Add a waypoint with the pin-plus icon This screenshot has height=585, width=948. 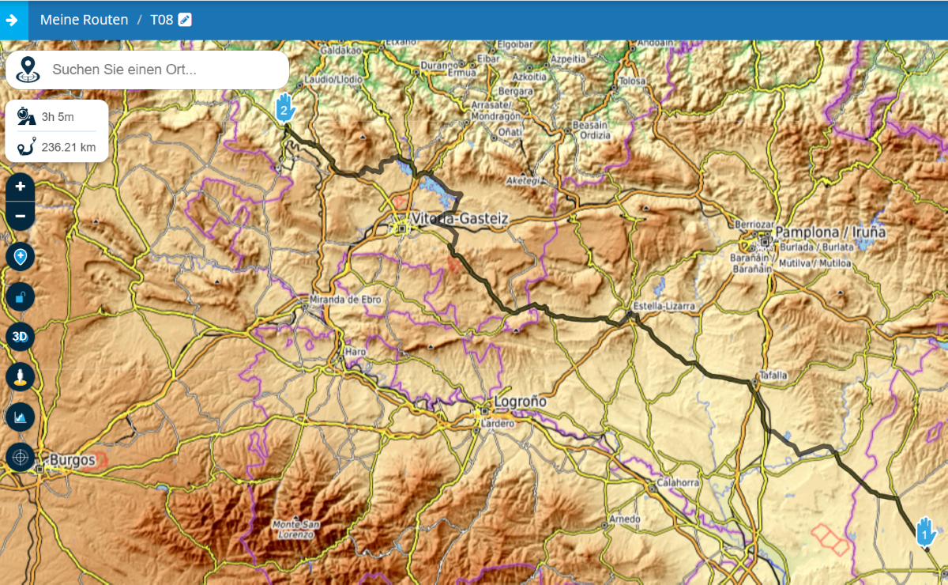(x=21, y=257)
